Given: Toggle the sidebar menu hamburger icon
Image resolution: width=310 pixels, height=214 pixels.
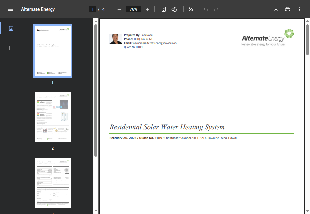Looking at the screenshot, I should (10, 9).
